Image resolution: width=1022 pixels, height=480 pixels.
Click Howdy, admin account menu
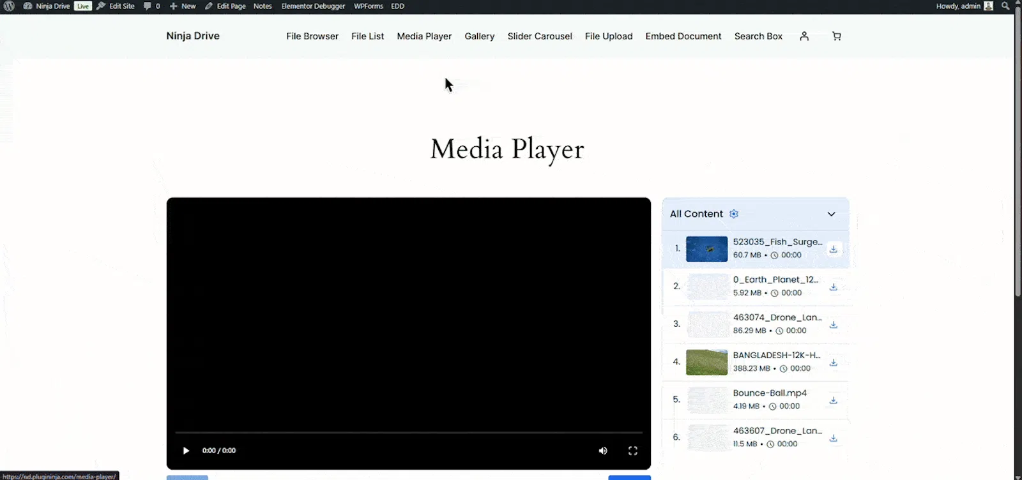965,6
